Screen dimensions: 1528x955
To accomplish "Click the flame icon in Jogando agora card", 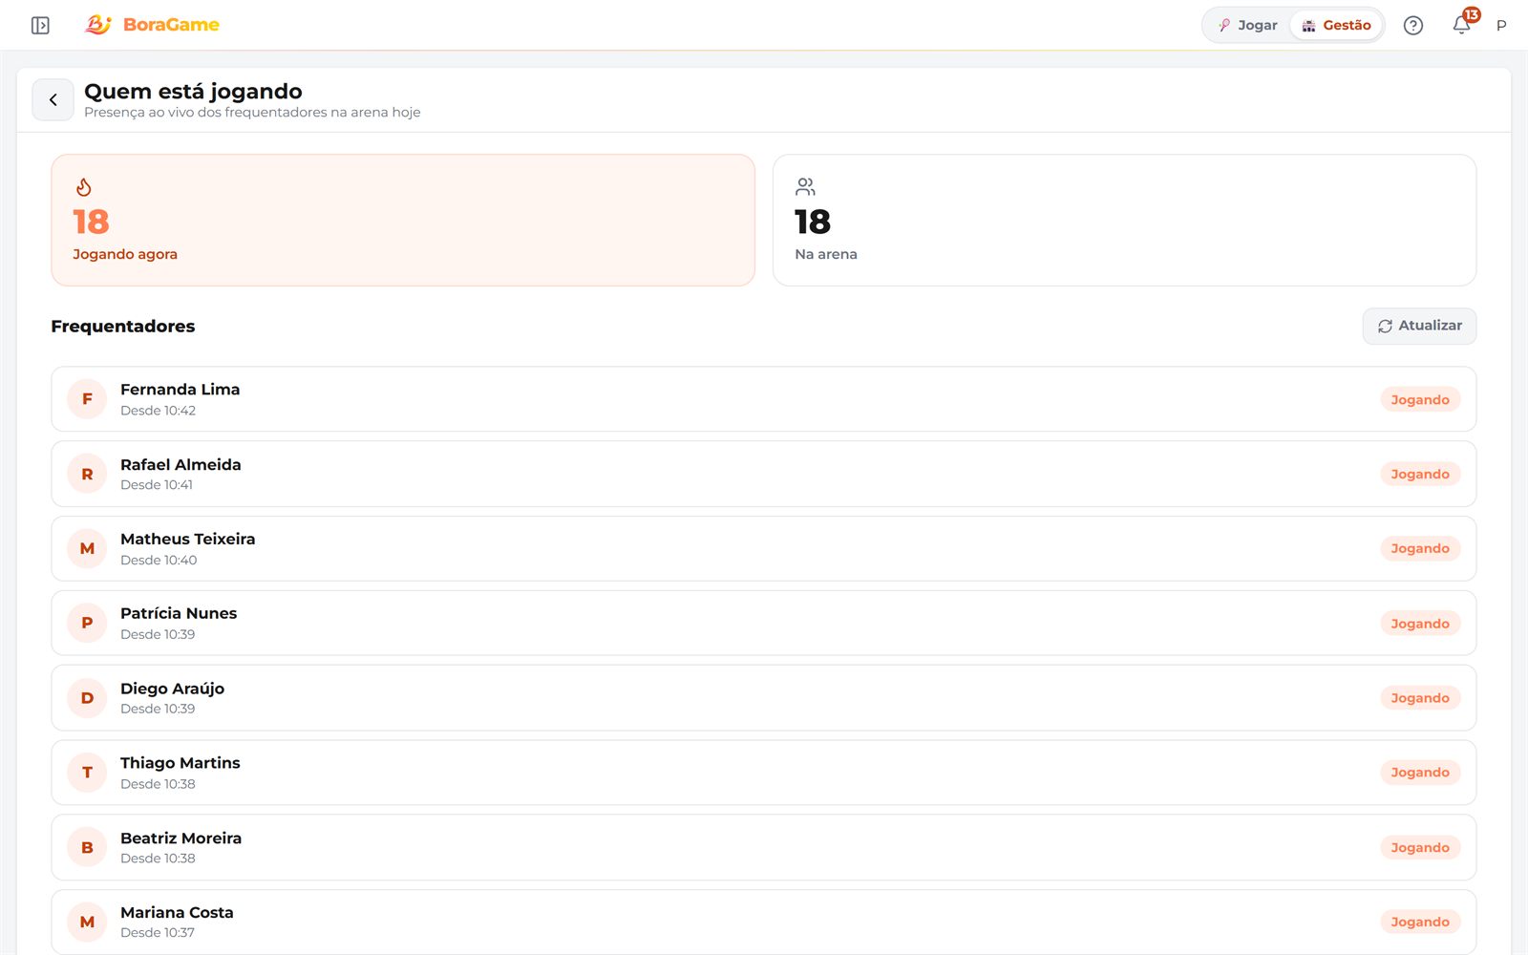I will coord(84,187).
